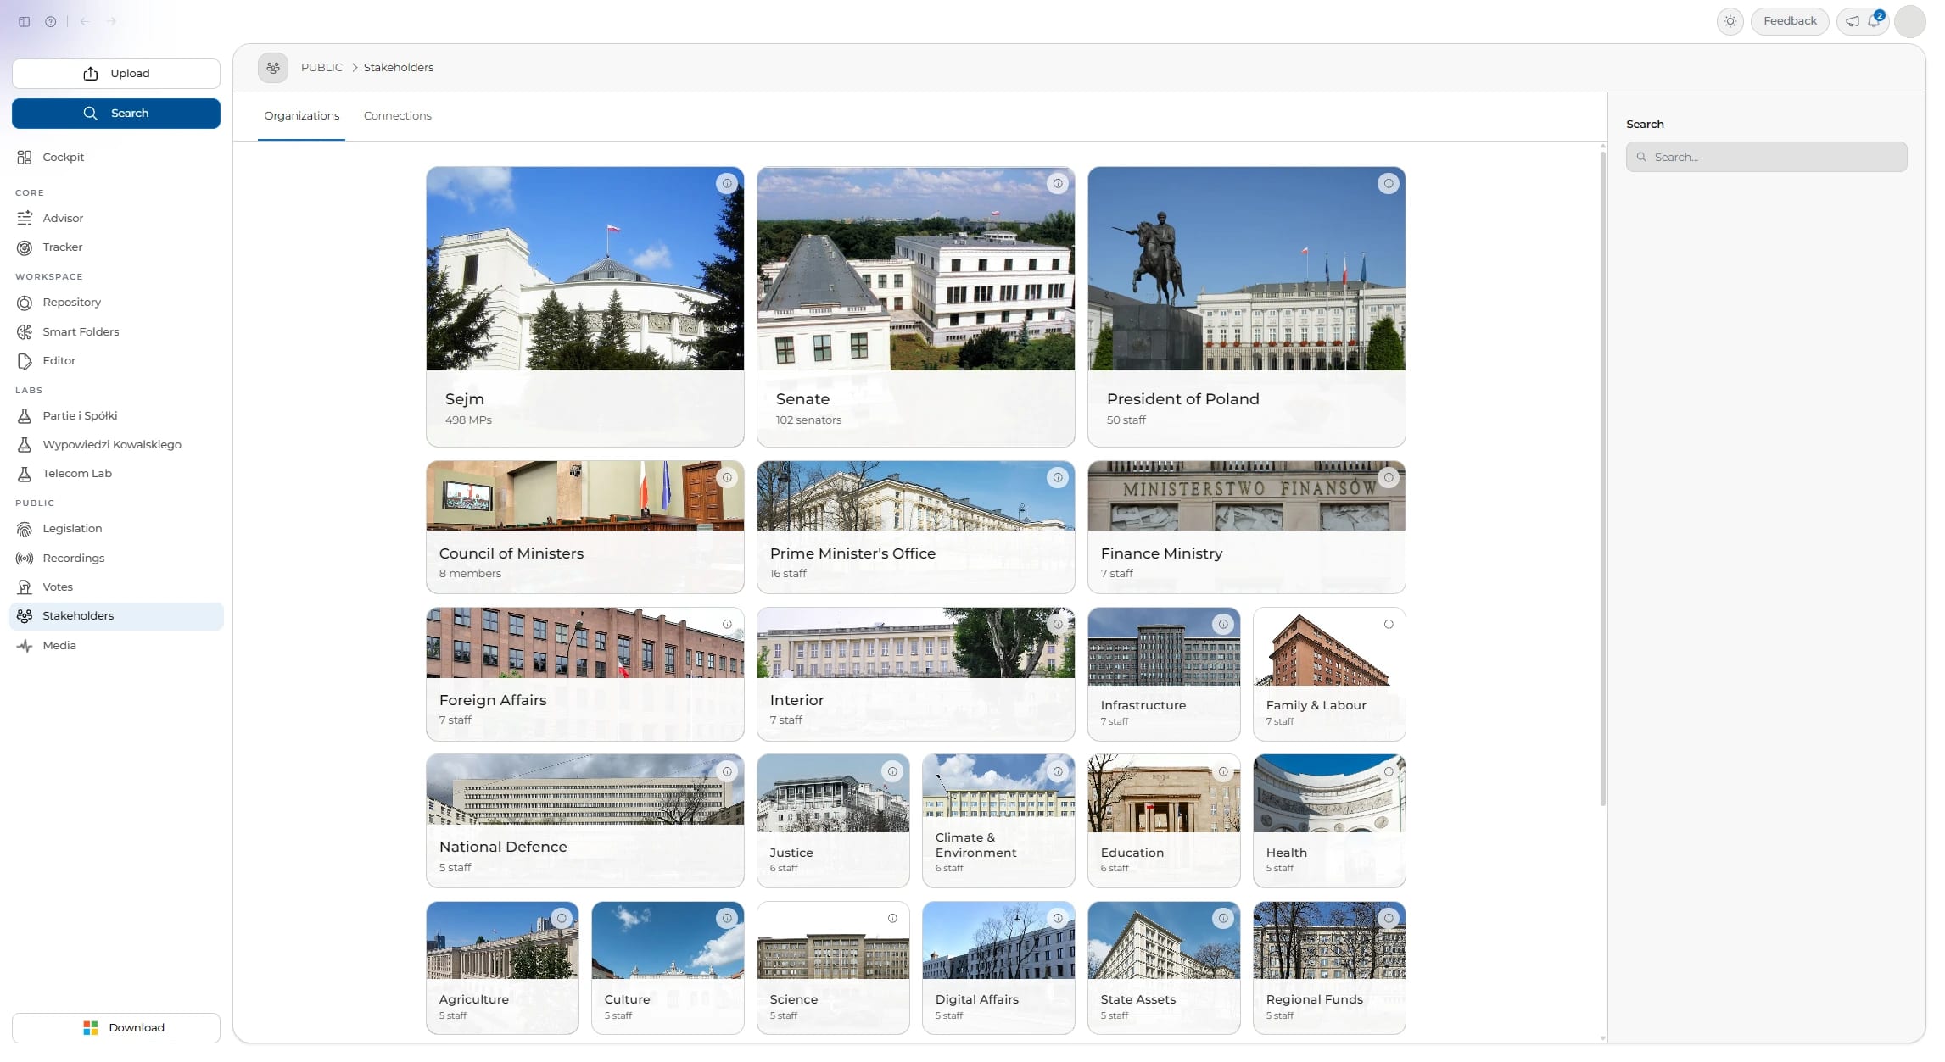Open the Foreign Affairs organization card
Screen dimensions: 1945x1062
[584, 674]
